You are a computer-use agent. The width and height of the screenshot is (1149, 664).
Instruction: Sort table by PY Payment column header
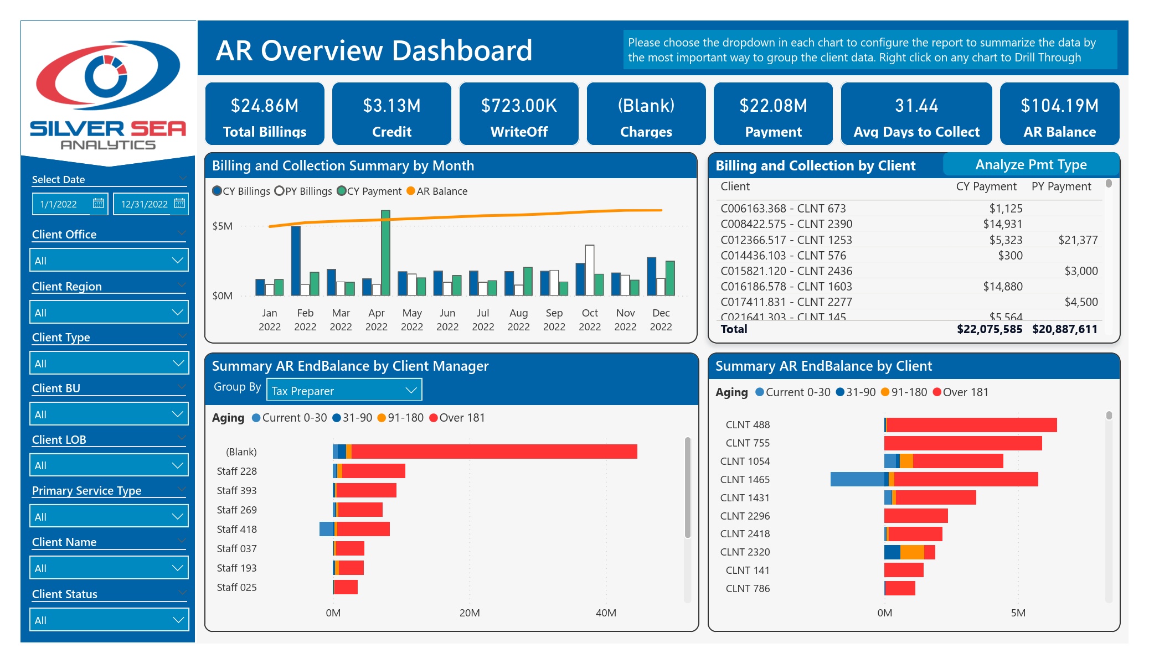(x=1061, y=186)
